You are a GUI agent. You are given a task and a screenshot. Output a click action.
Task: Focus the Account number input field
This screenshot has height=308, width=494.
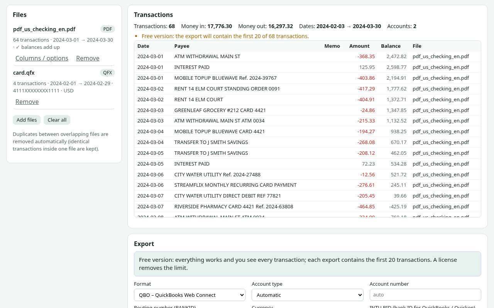[x=425, y=295]
